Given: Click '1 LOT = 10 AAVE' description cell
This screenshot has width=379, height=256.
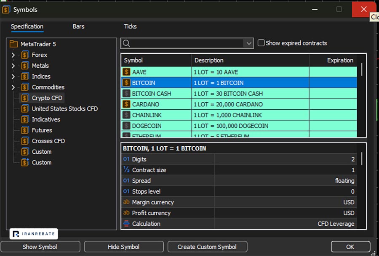Looking at the screenshot, I should click(250, 72).
